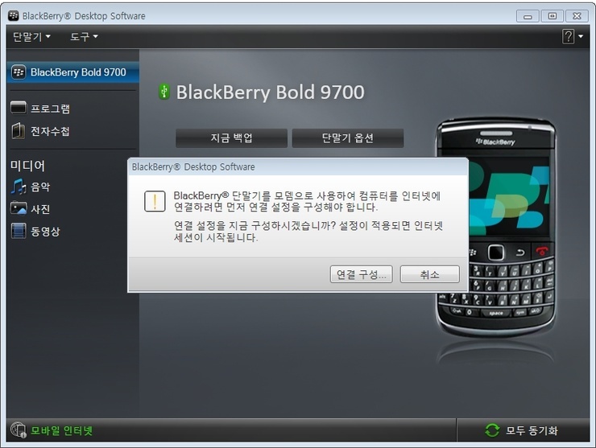Screen dimensions: 596x448
Task: Expand the help dropdown arrow
Action: pyautogui.click(x=581, y=36)
